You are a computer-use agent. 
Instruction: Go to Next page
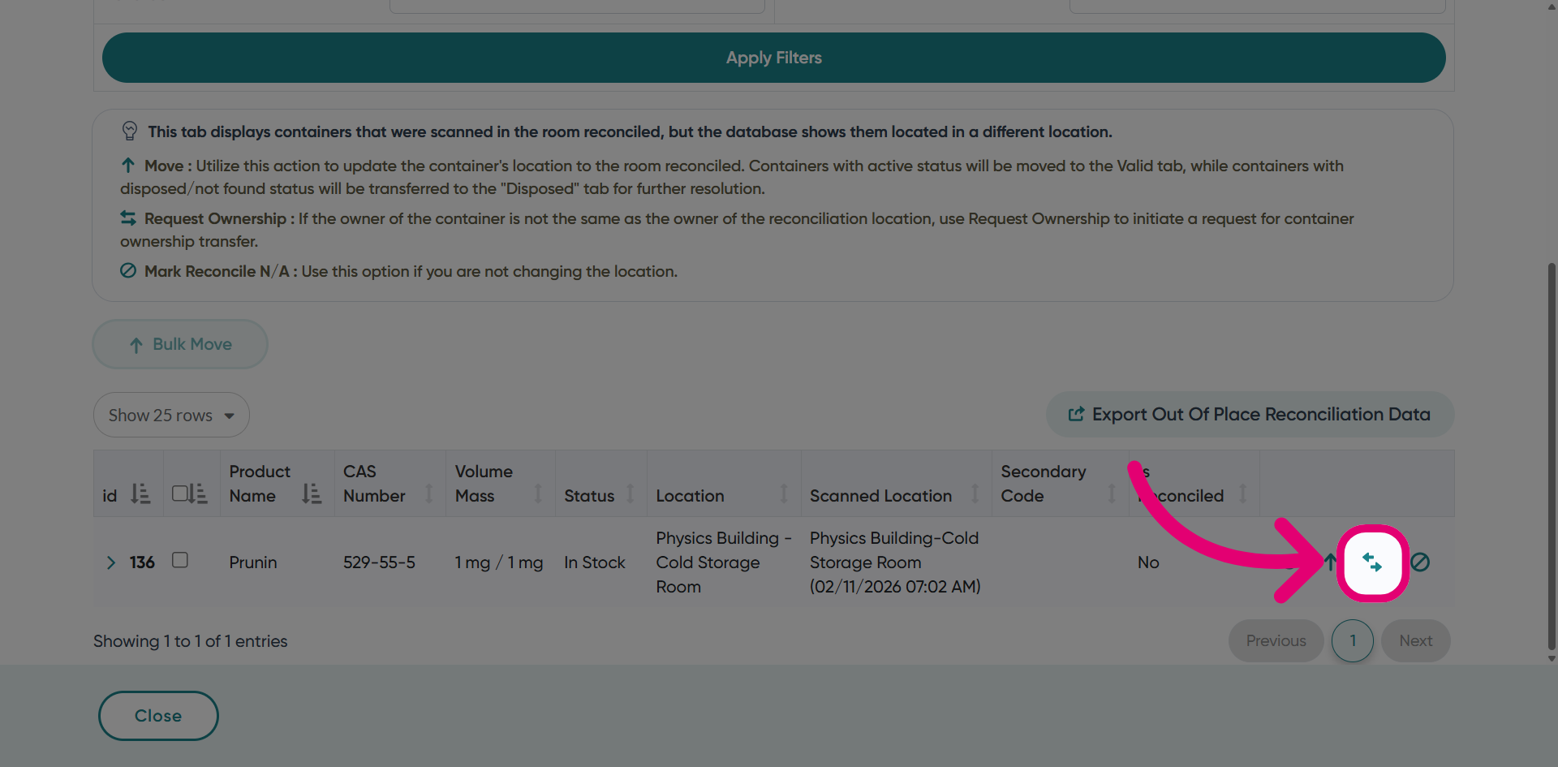pos(1416,641)
